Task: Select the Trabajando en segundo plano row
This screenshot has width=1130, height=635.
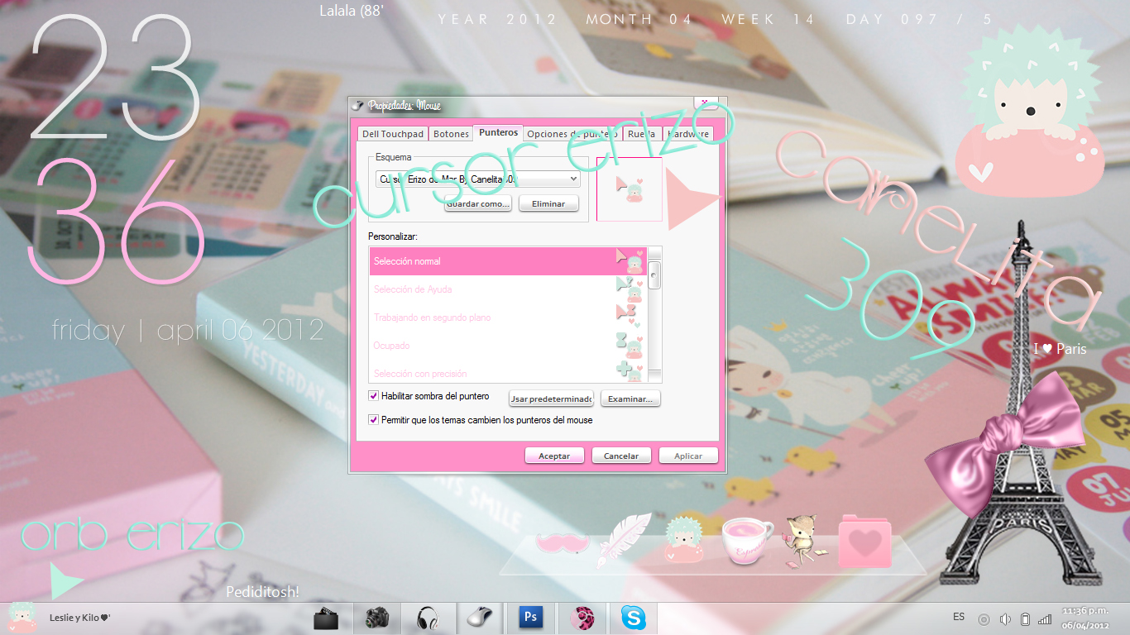Action: click(508, 317)
